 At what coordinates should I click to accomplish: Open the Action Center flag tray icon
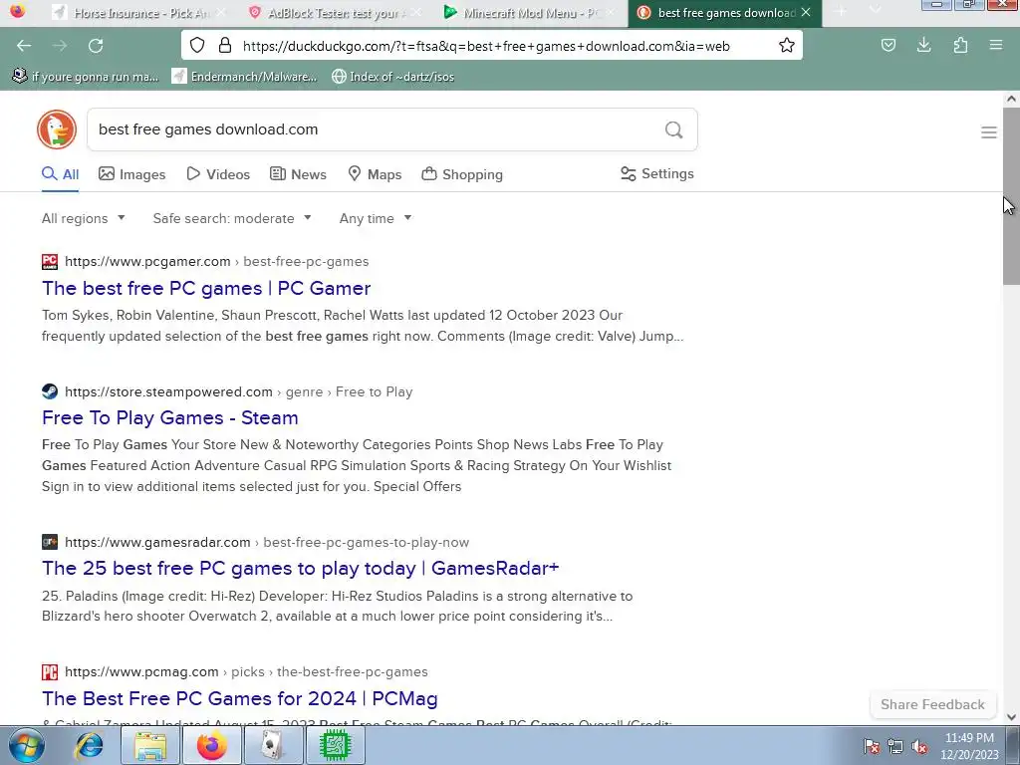point(872,747)
